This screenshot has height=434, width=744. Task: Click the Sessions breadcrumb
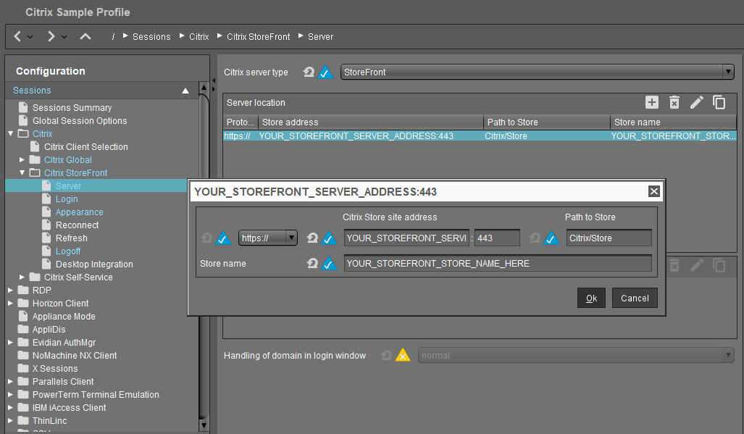(151, 36)
